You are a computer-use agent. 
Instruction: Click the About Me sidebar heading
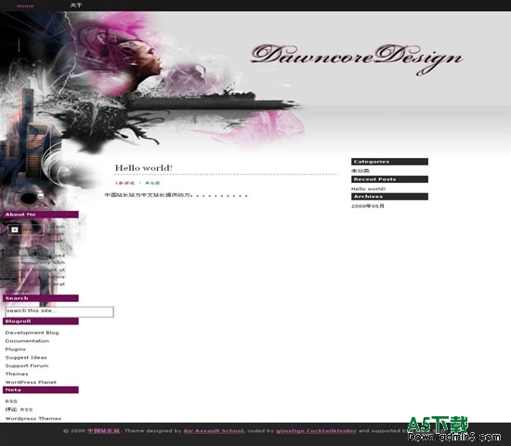(41, 215)
